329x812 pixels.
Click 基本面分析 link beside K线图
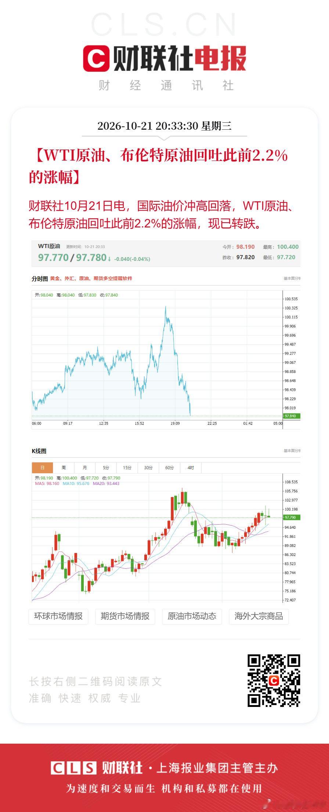292,450
